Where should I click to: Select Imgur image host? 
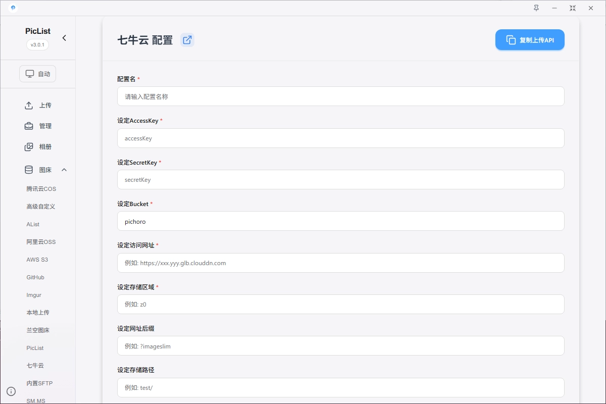[x=34, y=295]
